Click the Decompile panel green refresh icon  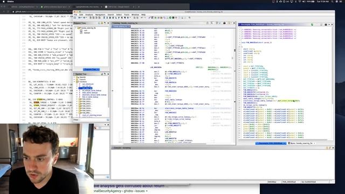312,24
